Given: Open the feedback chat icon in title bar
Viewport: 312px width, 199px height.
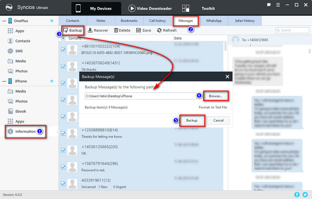Looking at the screenshot, I should (269, 5).
